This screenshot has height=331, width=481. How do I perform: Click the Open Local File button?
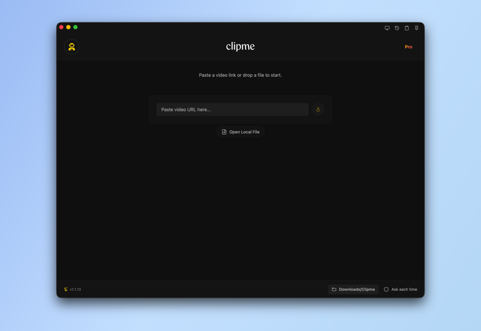click(x=240, y=132)
